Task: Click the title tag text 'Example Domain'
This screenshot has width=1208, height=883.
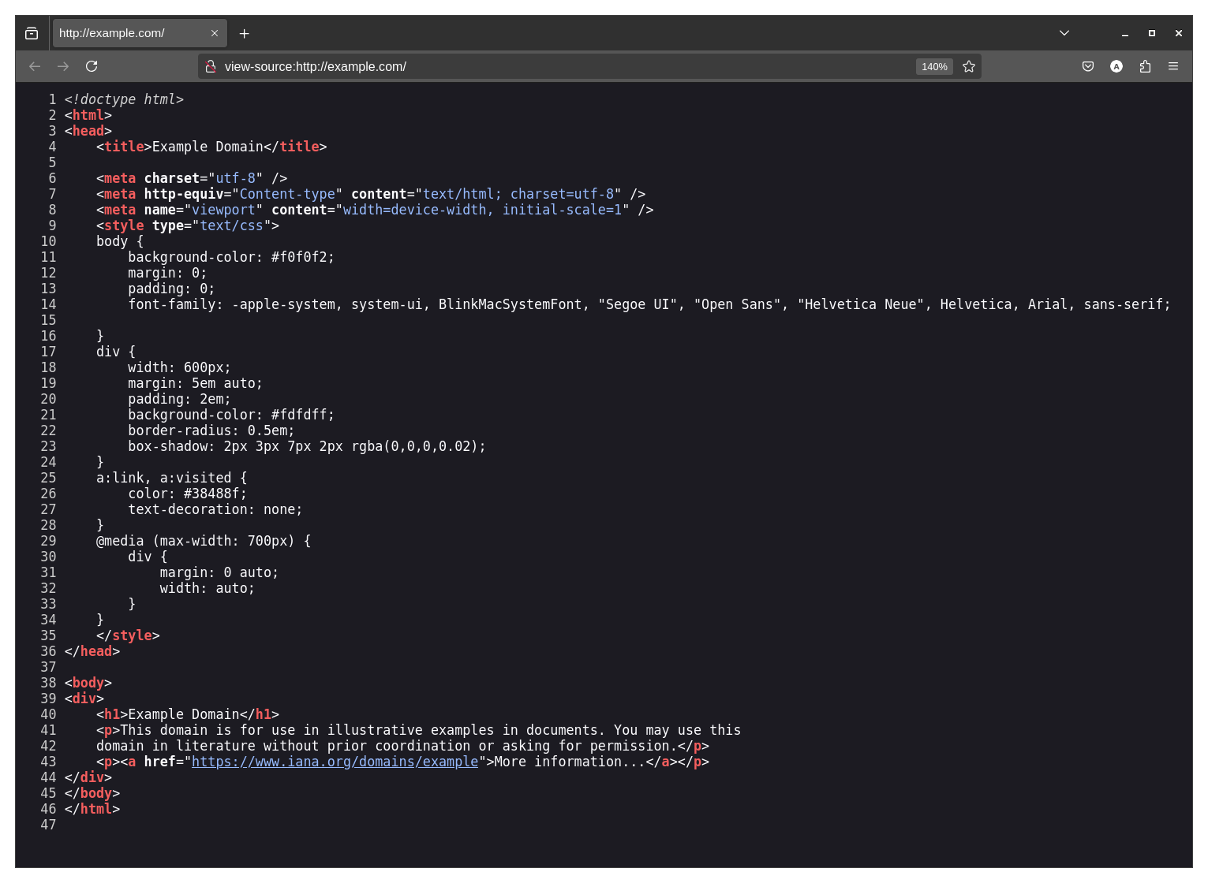Action: point(208,147)
